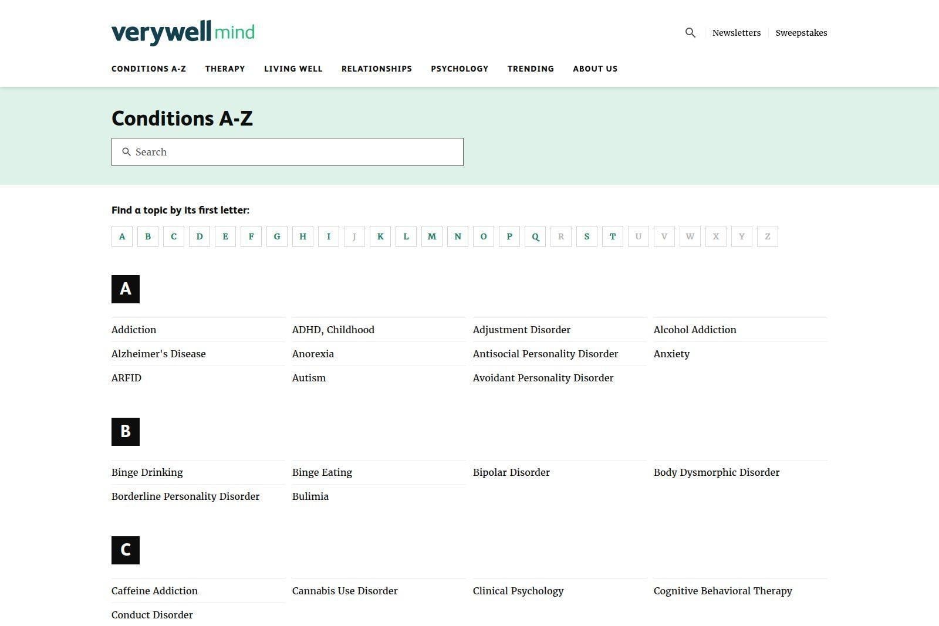Open the header search magnifier icon
Screen dimensions: 939x626
690,33
